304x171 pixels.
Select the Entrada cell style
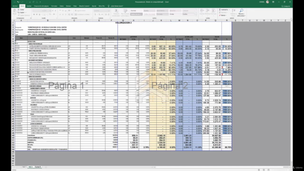point(162,14)
